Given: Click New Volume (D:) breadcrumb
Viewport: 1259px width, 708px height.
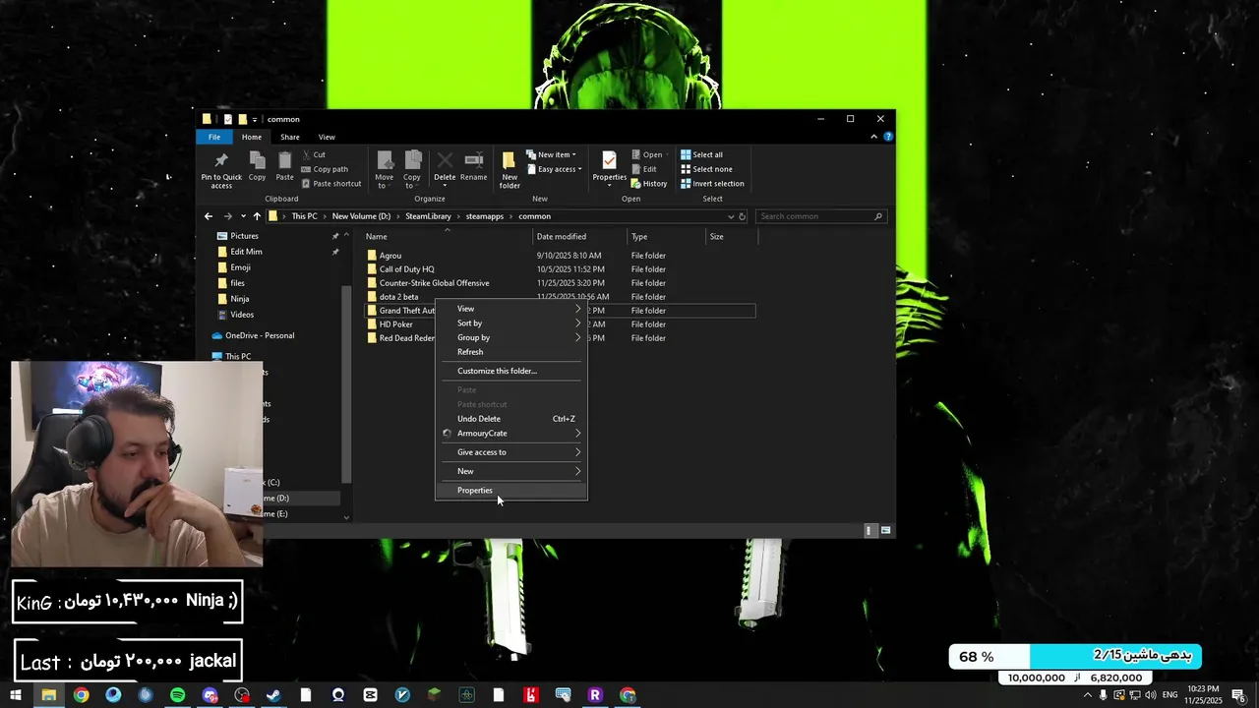Looking at the screenshot, I should point(361,216).
